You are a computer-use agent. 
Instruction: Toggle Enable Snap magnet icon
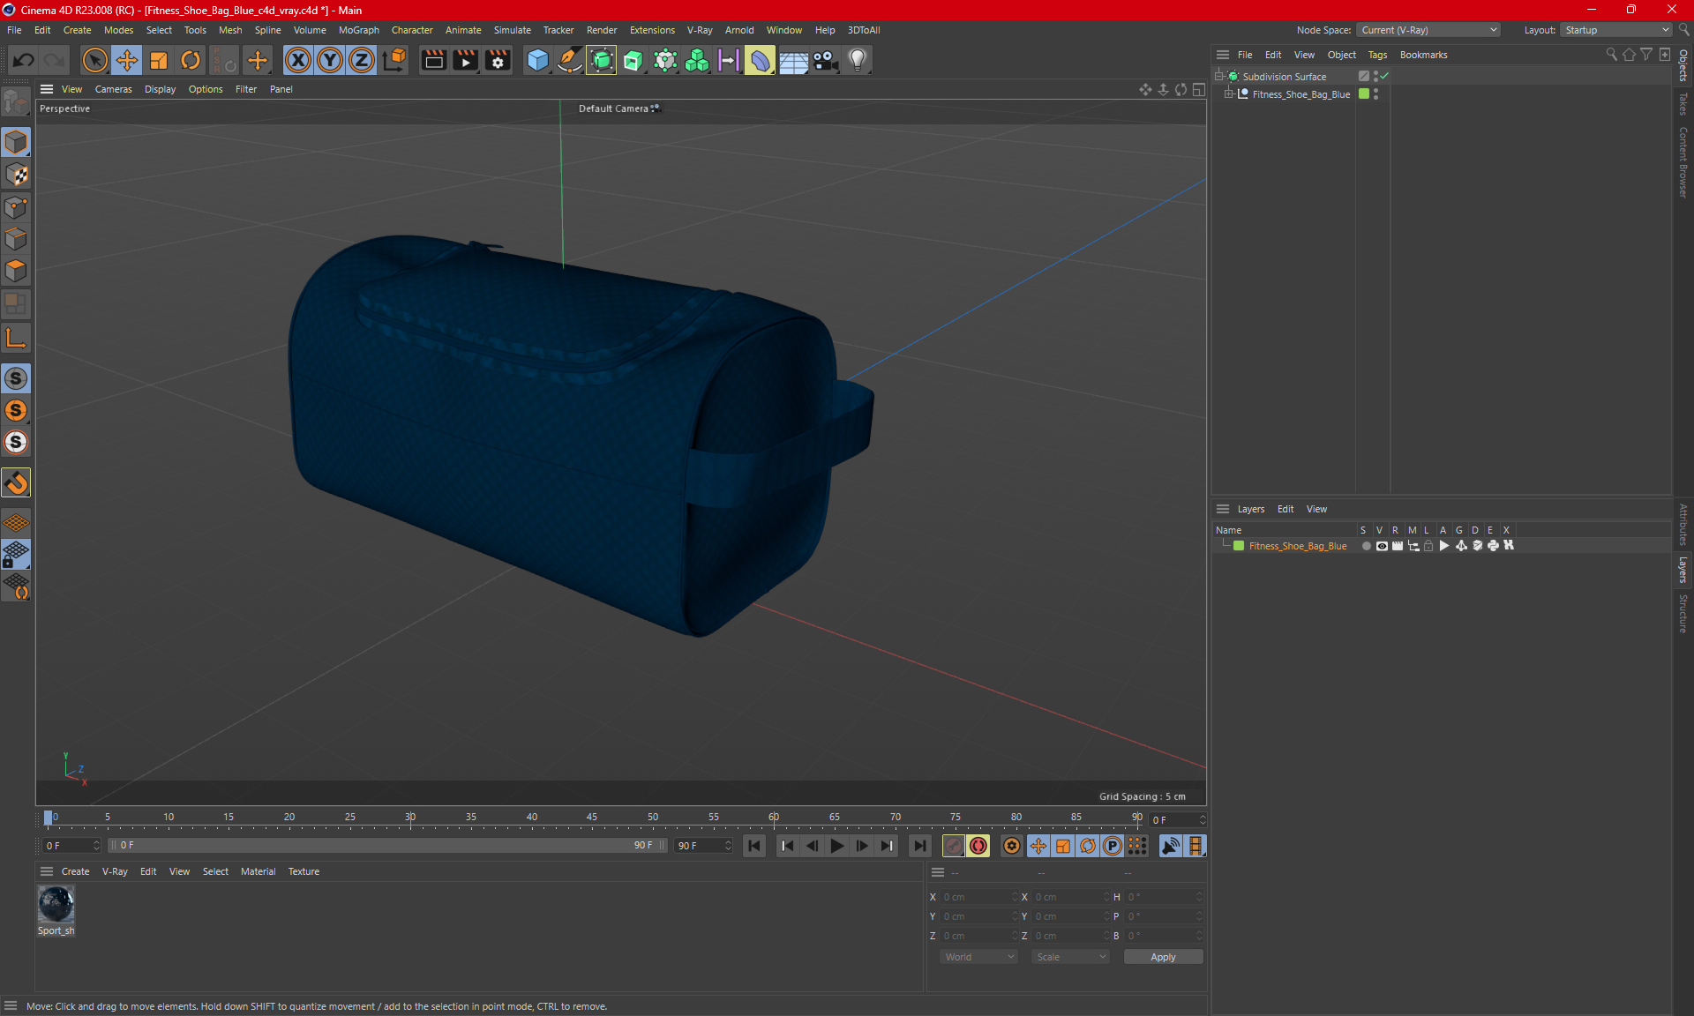coord(16,482)
